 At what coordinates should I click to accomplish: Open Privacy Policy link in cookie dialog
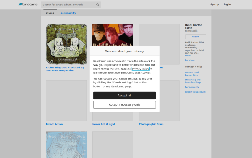[x=140, y=69]
